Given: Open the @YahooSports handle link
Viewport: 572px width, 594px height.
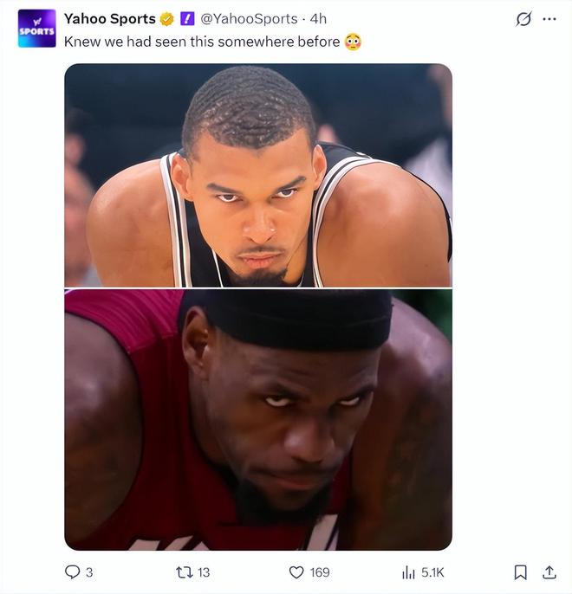Looking at the screenshot, I should click(x=249, y=18).
